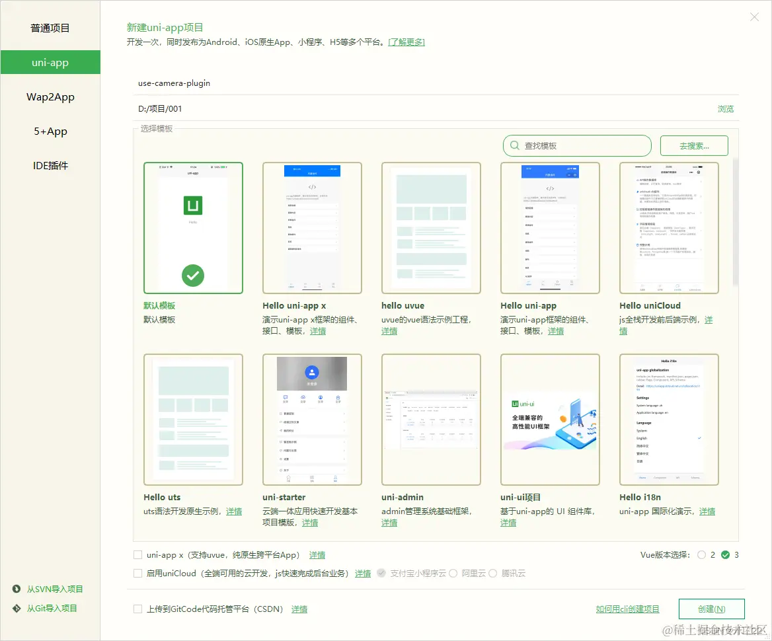Select the Hello uni-app template thumbnail

(x=550, y=228)
